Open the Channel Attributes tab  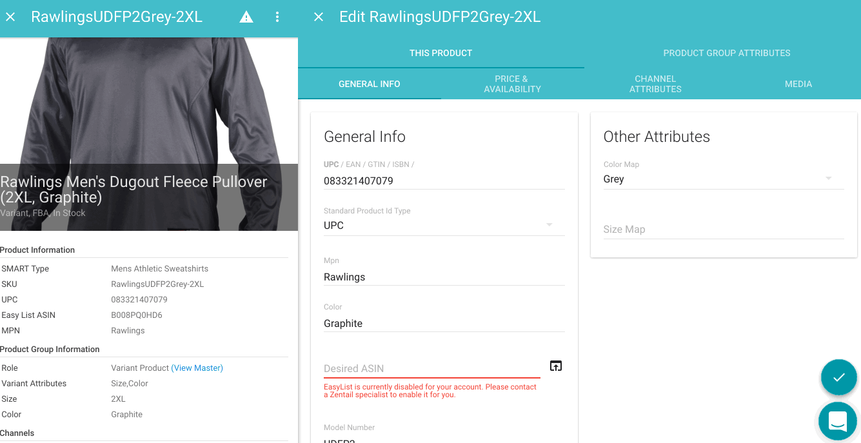pos(655,84)
